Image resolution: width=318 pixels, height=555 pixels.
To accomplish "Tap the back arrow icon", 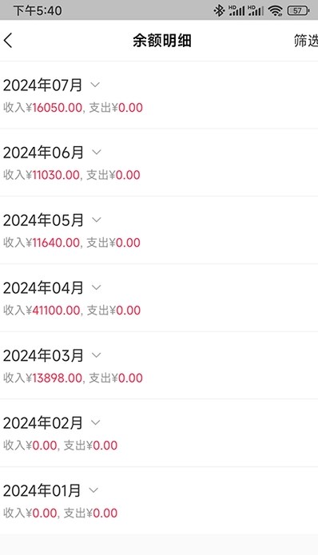I will [8, 41].
